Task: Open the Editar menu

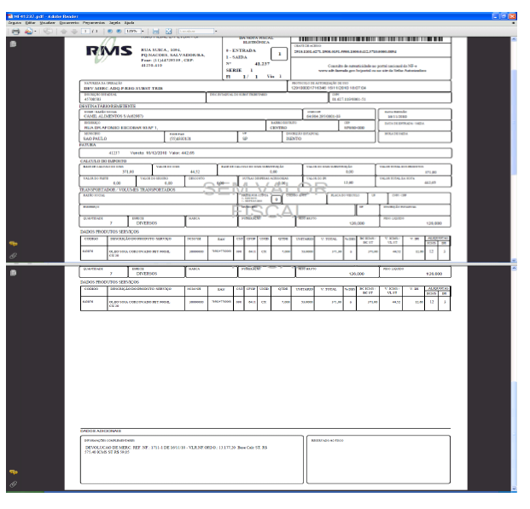Action: click(x=30, y=23)
